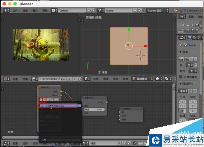This screenshot has width=204, height=147.
Task: Toggle the 开放式着色 checkbox
Action: (181, 77)
